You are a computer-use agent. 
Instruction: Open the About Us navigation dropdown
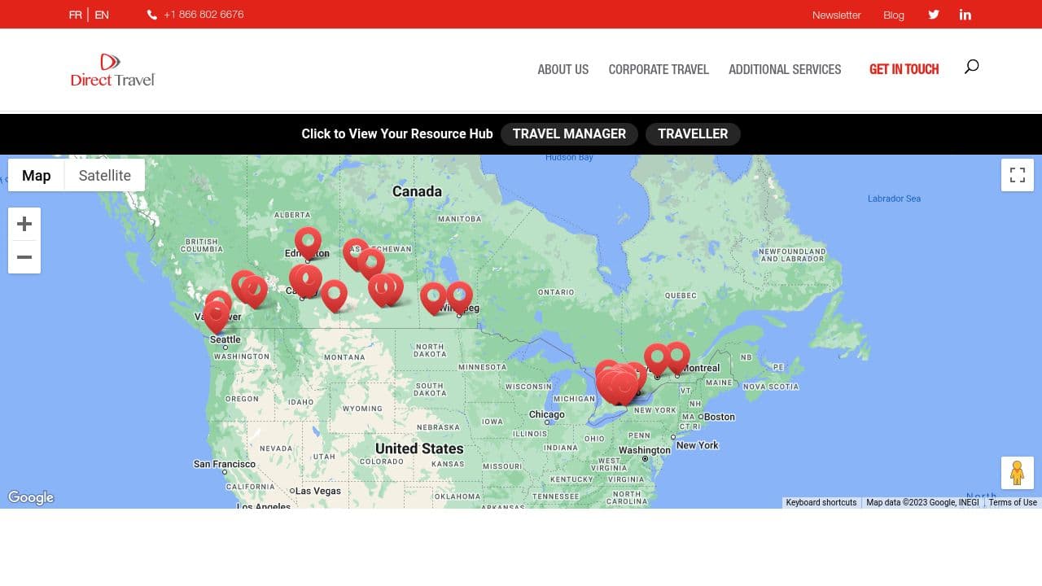(x=563, y=69)
